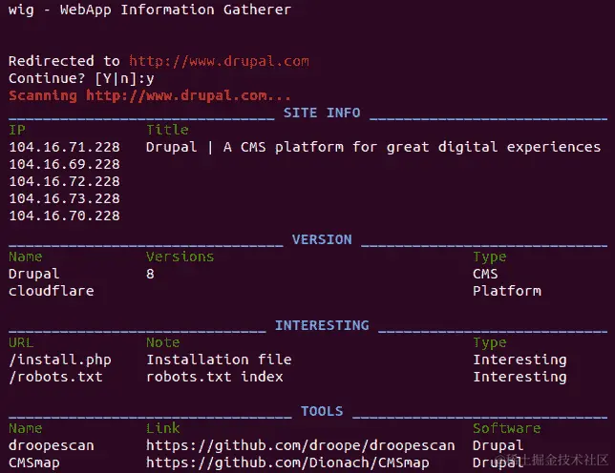615x473 pixels.
Task: Select IP address 104.16.73.228
Action: click(x=64, y=199)
